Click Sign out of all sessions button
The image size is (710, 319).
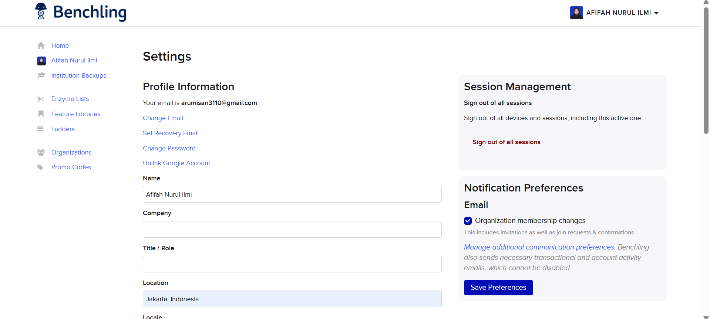tap(506, 142)
